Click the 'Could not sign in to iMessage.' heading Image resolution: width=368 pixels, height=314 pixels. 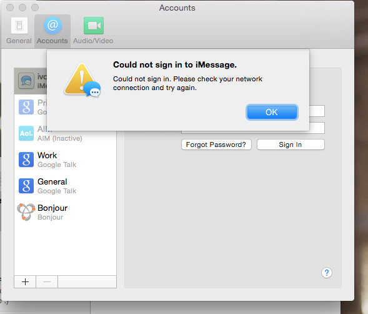(x=175, y=64)
